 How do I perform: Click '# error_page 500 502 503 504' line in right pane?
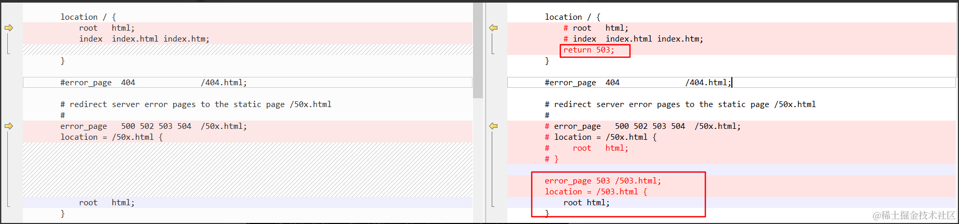[x=642, y=126]
